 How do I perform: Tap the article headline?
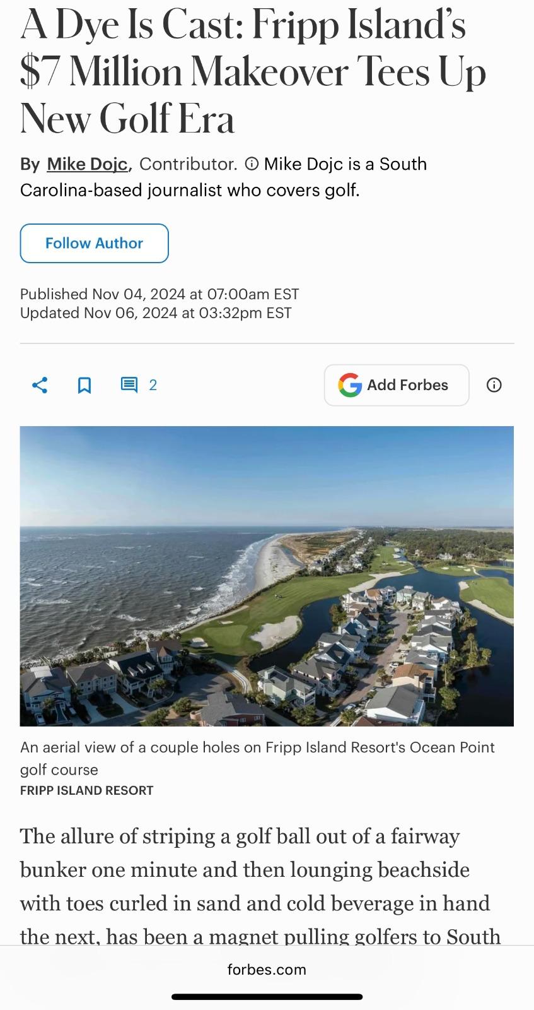pos(252,72)
